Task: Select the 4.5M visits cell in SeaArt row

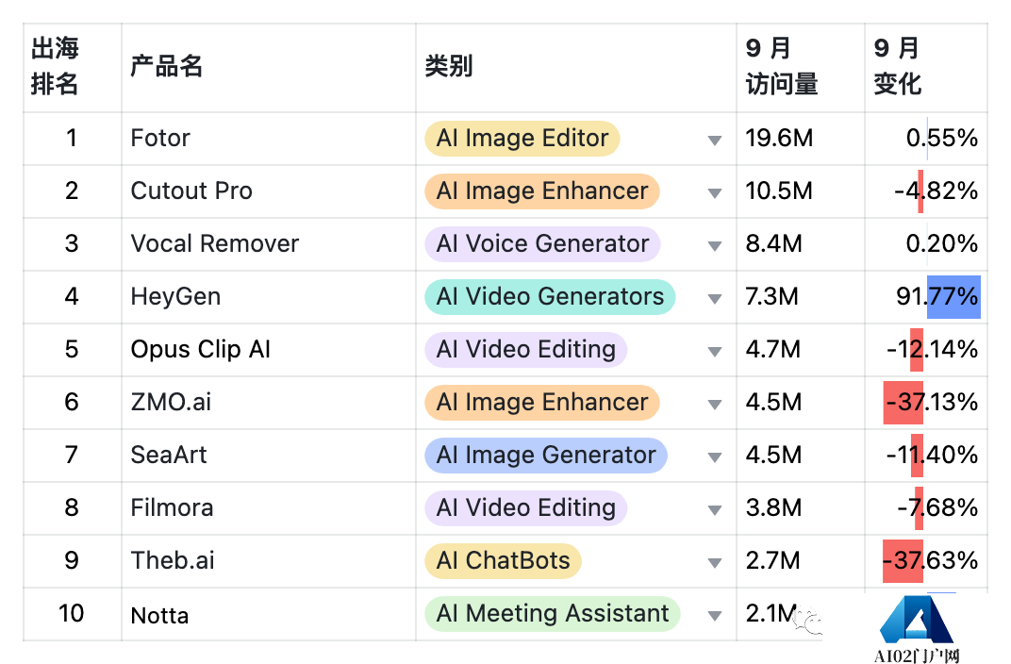Action: (x=800, y=456)
